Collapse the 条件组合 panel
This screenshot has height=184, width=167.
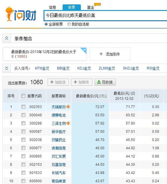[x=7, y=38]
